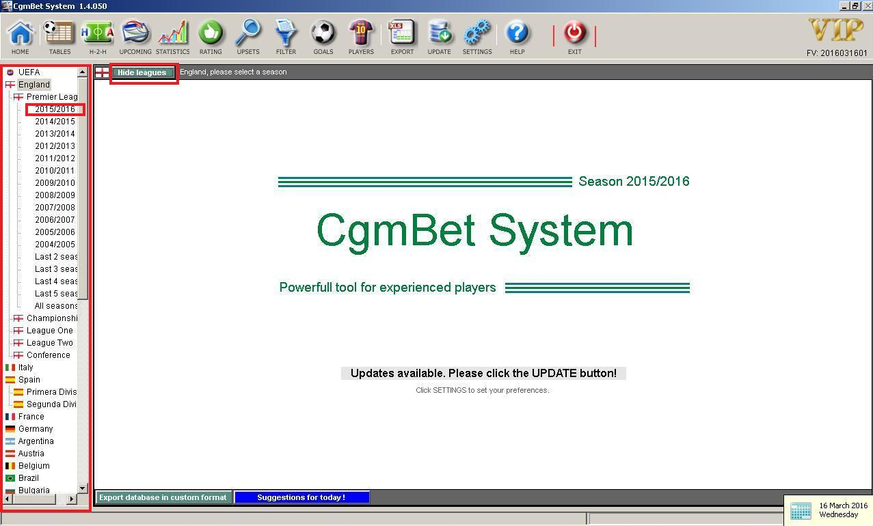Select season 2009/2010
Image resolution: width=873 pixels, height=526 pixels.
tap(55, 183)
